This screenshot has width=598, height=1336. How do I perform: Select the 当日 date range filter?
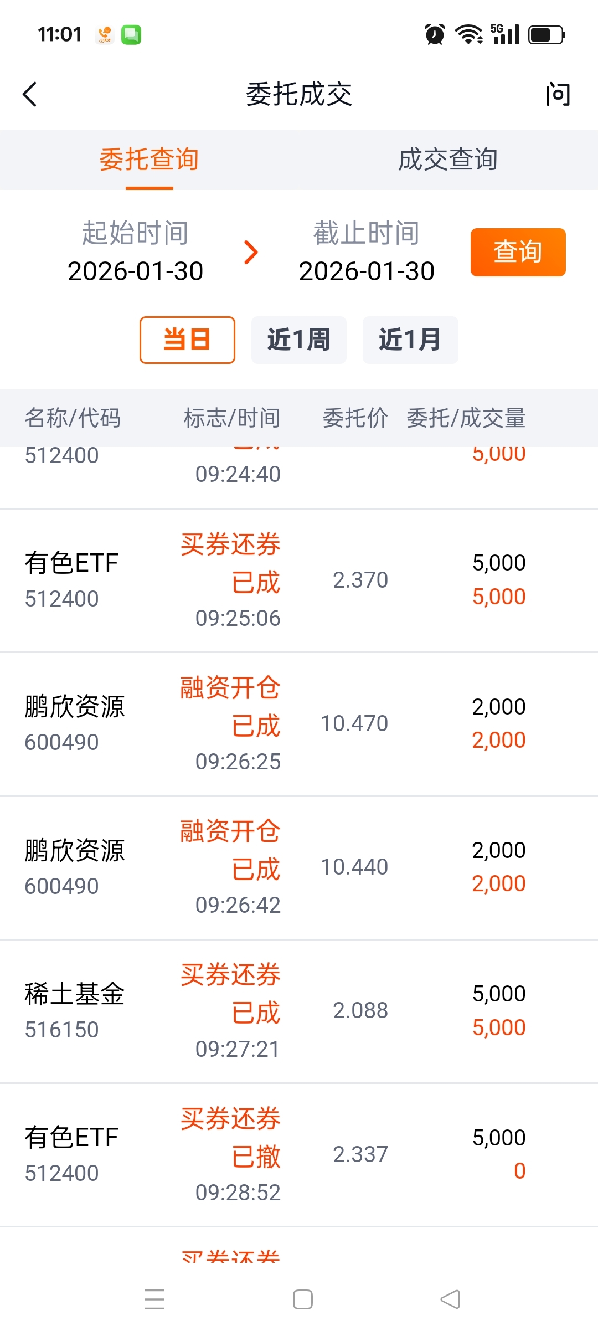(x=187, y=340)
